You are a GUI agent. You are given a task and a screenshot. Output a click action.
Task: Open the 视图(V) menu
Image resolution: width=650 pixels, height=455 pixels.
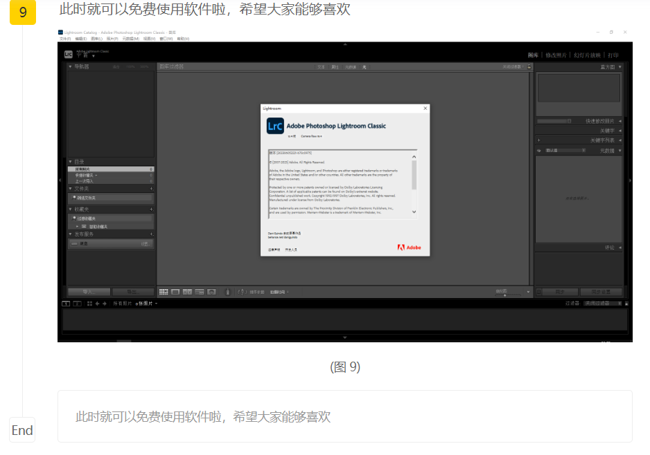click(x=149, y=39)
